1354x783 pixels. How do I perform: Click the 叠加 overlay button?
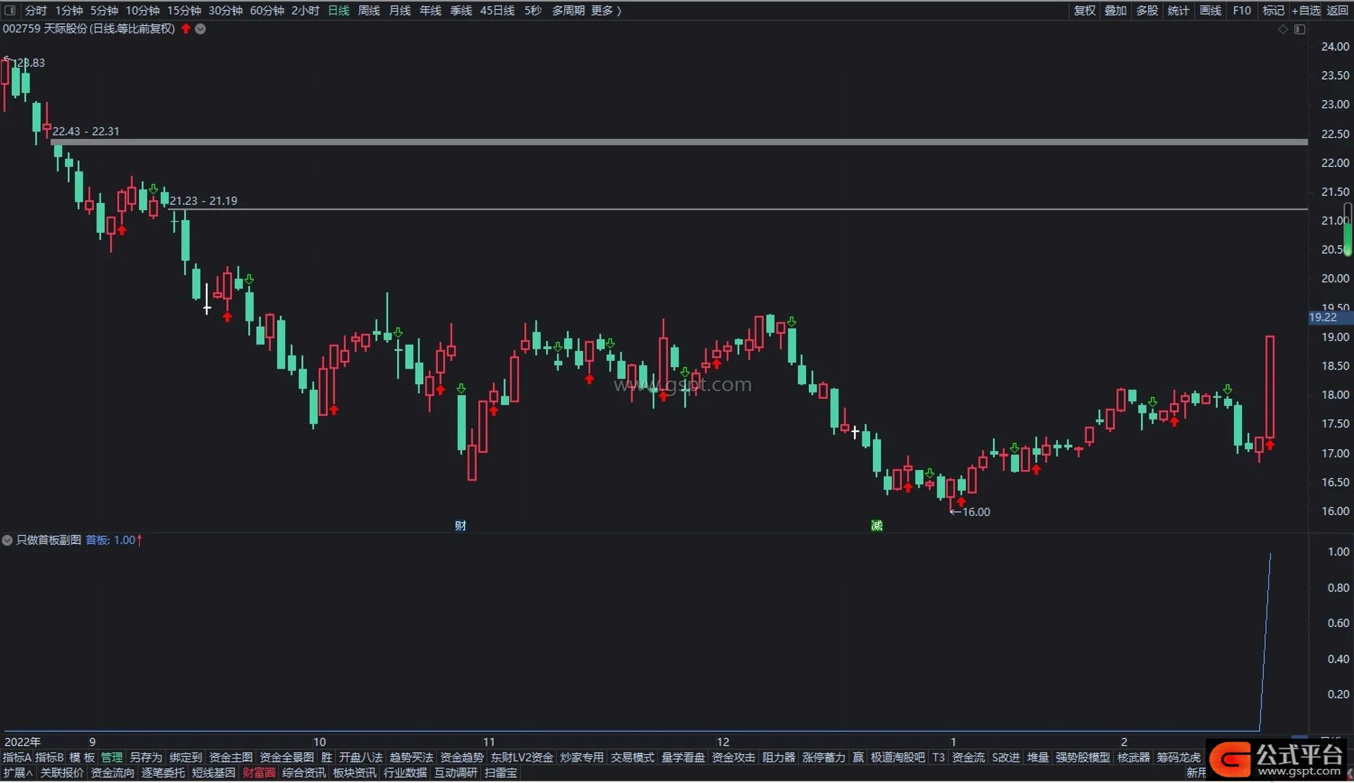(1116, 11)
